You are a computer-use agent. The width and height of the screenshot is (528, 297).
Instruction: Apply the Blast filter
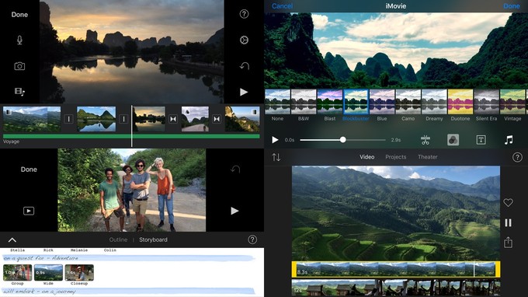tap(330, 102)
